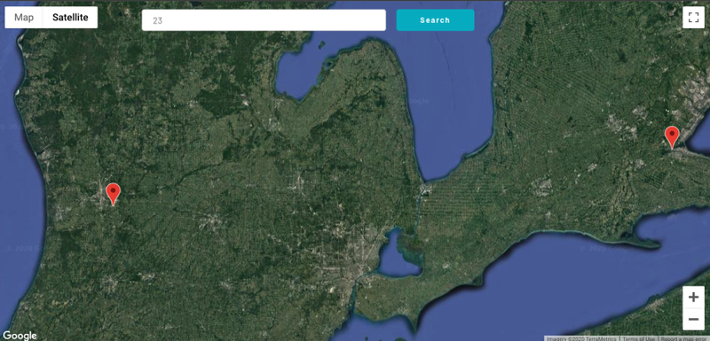Click the Imagery ©2020 TerraMetrics attribution text
The image size is (710, 341).
pyautogui.click(x=582, y=338)
